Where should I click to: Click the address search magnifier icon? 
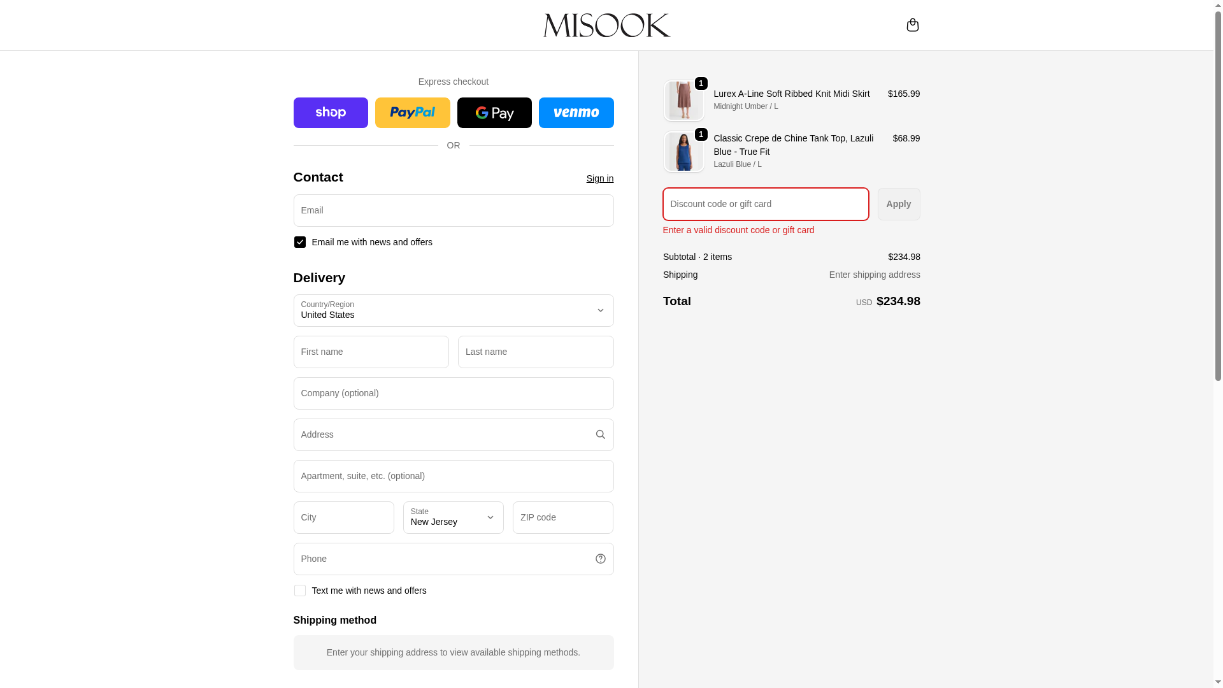pyautogui.click(x=600, y=434)
